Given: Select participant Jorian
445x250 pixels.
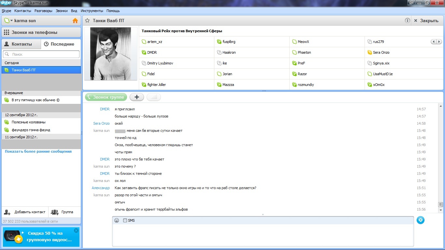Looking at the screenshot, I should tap(227, 74).
